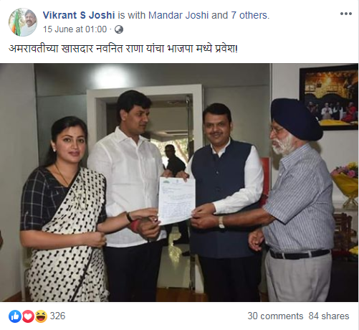Open the posted photo in viewer

[179, 182]
